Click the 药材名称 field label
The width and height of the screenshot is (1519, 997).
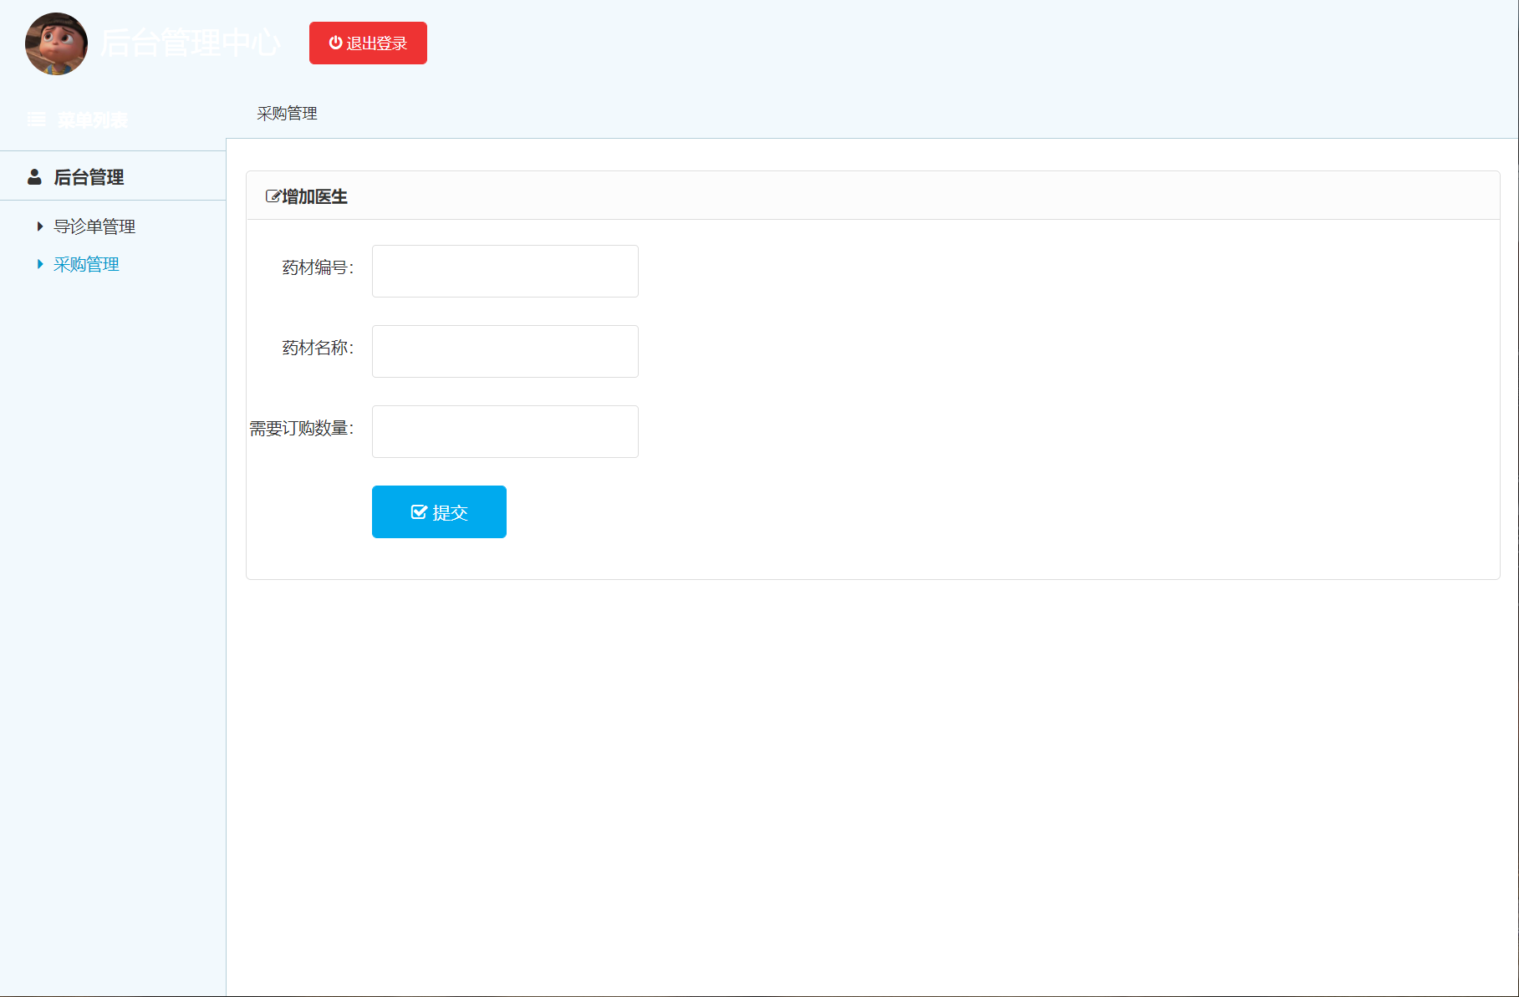[x=318, y=348]
